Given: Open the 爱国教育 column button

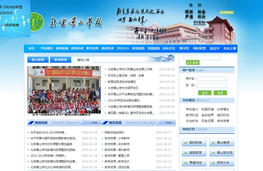Looking at the screenshot, I should pos(194,153).
